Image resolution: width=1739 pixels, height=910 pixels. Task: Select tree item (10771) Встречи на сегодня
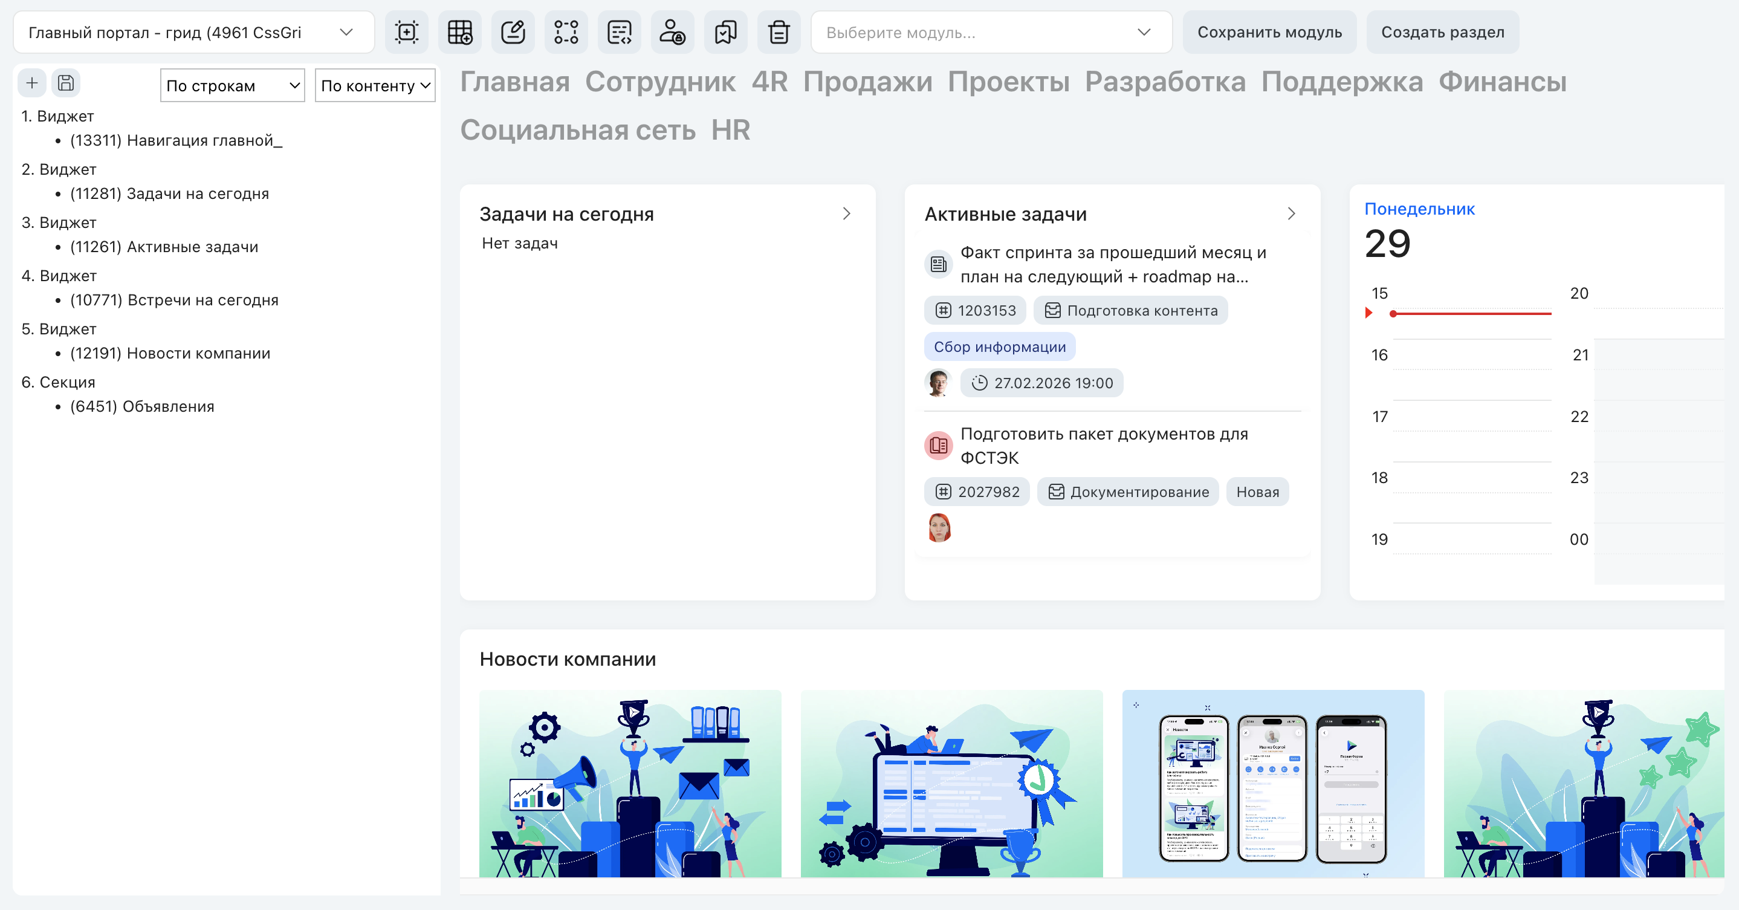click(x=174, y=301)
